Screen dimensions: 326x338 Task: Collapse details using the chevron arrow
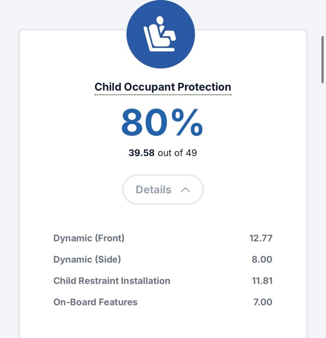(x=186, y=190)
